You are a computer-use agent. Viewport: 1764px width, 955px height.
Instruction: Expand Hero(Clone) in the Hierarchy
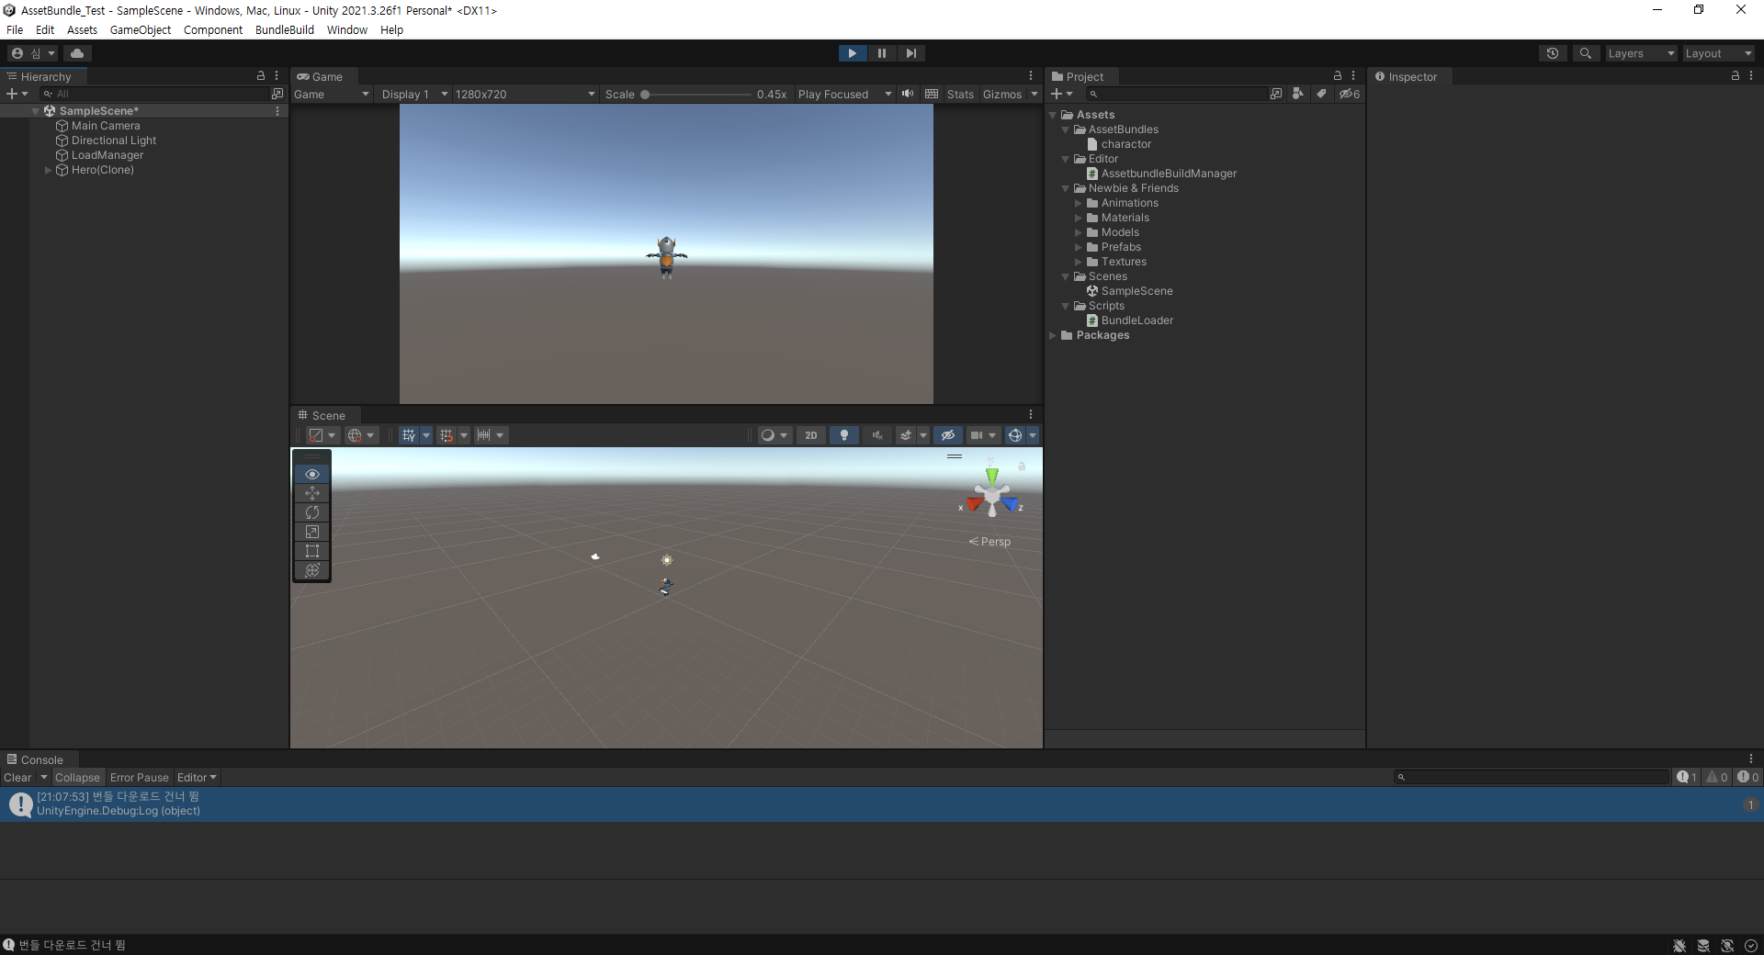coord(48,170)
